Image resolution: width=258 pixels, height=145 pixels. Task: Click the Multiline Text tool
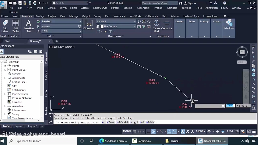point(29,26)
